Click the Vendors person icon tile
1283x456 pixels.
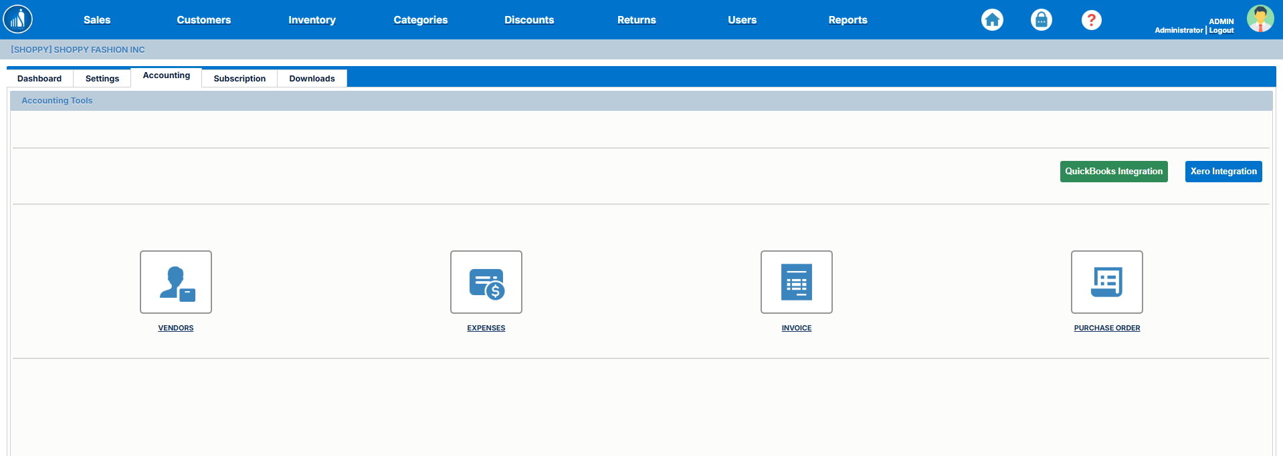[x=175, y=282]
